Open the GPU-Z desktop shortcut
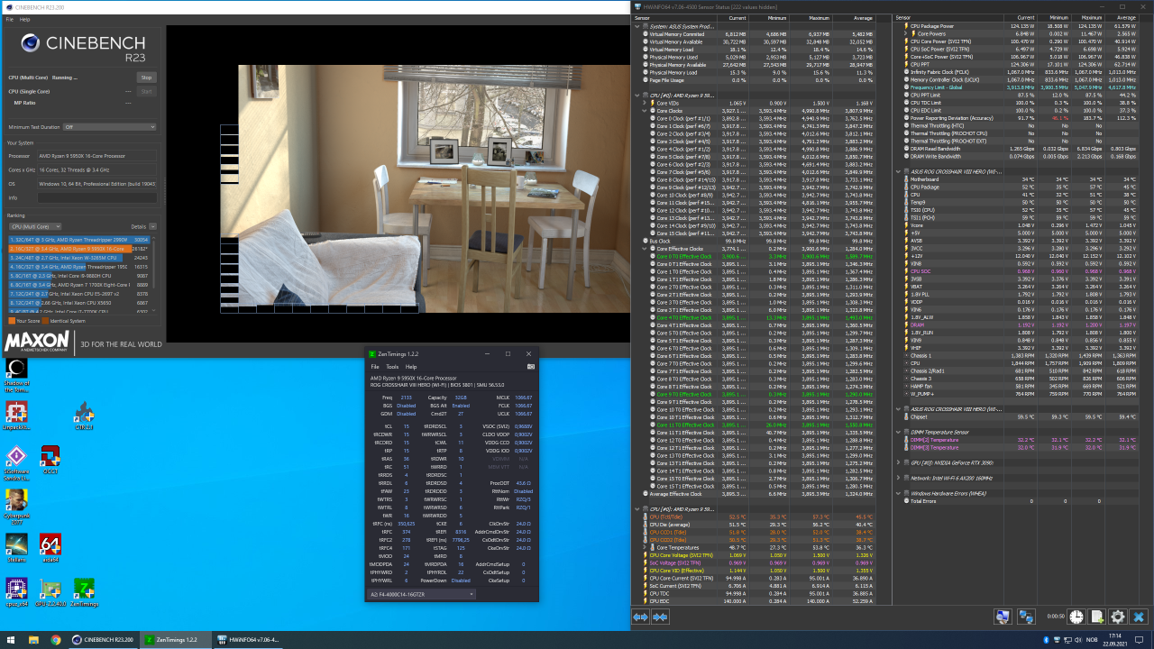The height and width of the screenshot is (649, 1154). [50, 592]
